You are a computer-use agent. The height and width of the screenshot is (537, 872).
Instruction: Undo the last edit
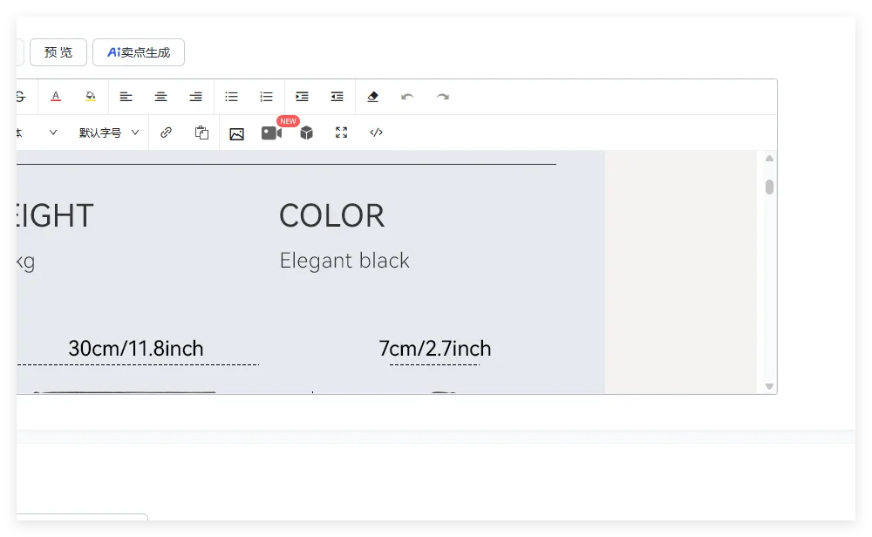pyautogui.click(x=407, y=97)
